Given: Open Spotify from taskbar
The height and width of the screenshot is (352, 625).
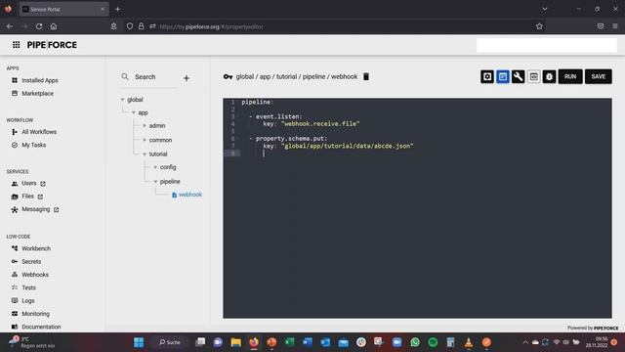Looking at the screenshot, I should (433, 342).
